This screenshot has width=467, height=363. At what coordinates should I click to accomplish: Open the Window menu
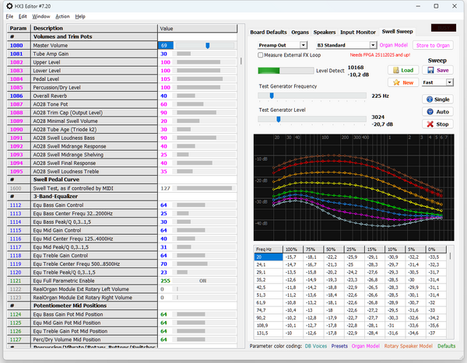(41, 16)
